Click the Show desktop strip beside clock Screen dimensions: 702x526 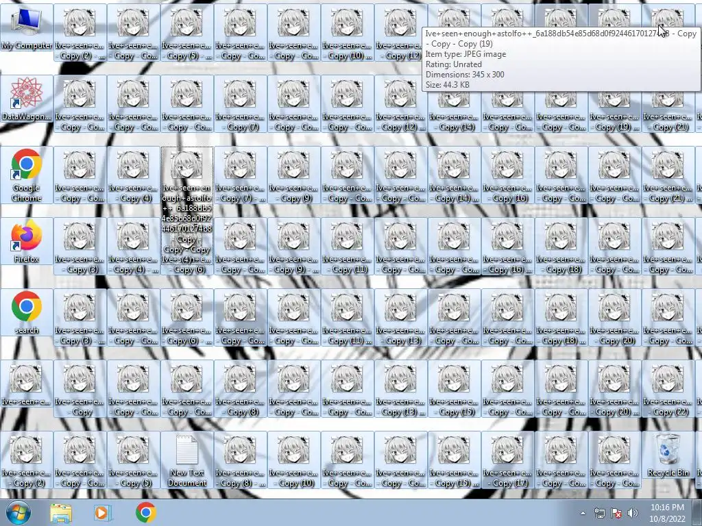pos(697,513)
